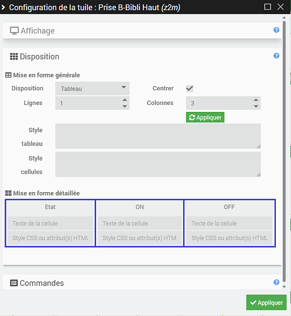
Task: Click the Style tableau text area
Action: pyautogui.click(x=158, y=136)
